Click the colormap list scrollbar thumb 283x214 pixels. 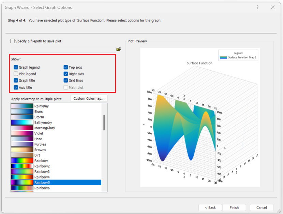104,122
